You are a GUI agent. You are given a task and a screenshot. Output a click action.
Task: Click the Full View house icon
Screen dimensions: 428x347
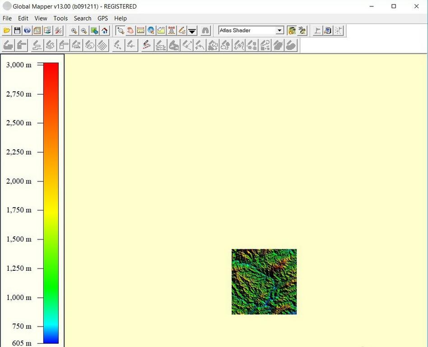(x=104, y=30)
